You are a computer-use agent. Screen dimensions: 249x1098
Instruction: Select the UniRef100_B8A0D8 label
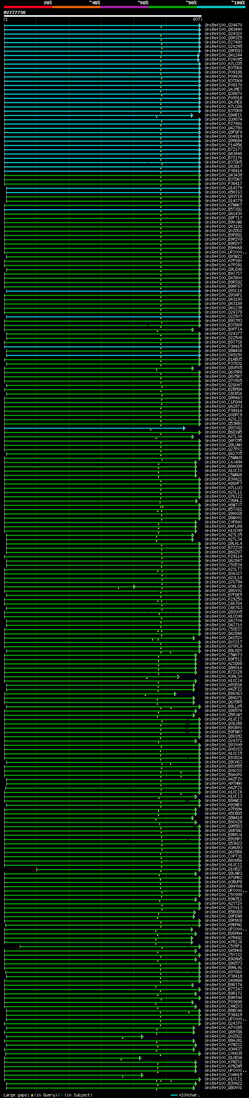[223, 467]
